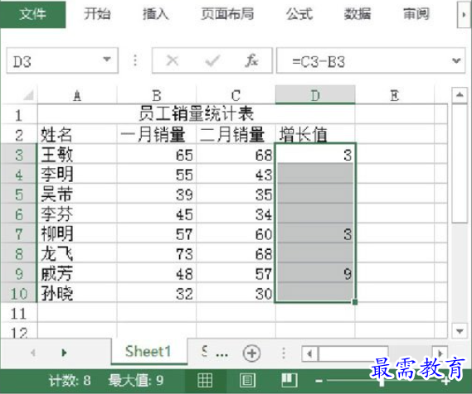Image resolution: width=472 pixels, height=394 pixels.
Task: Select the cell containing 戚芳
Action: pos(77,273)
